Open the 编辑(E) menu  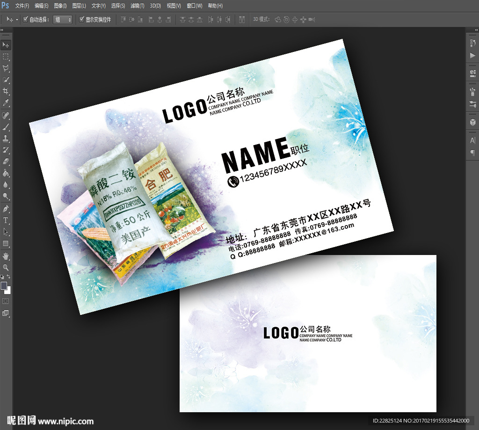tap(42, 6)
